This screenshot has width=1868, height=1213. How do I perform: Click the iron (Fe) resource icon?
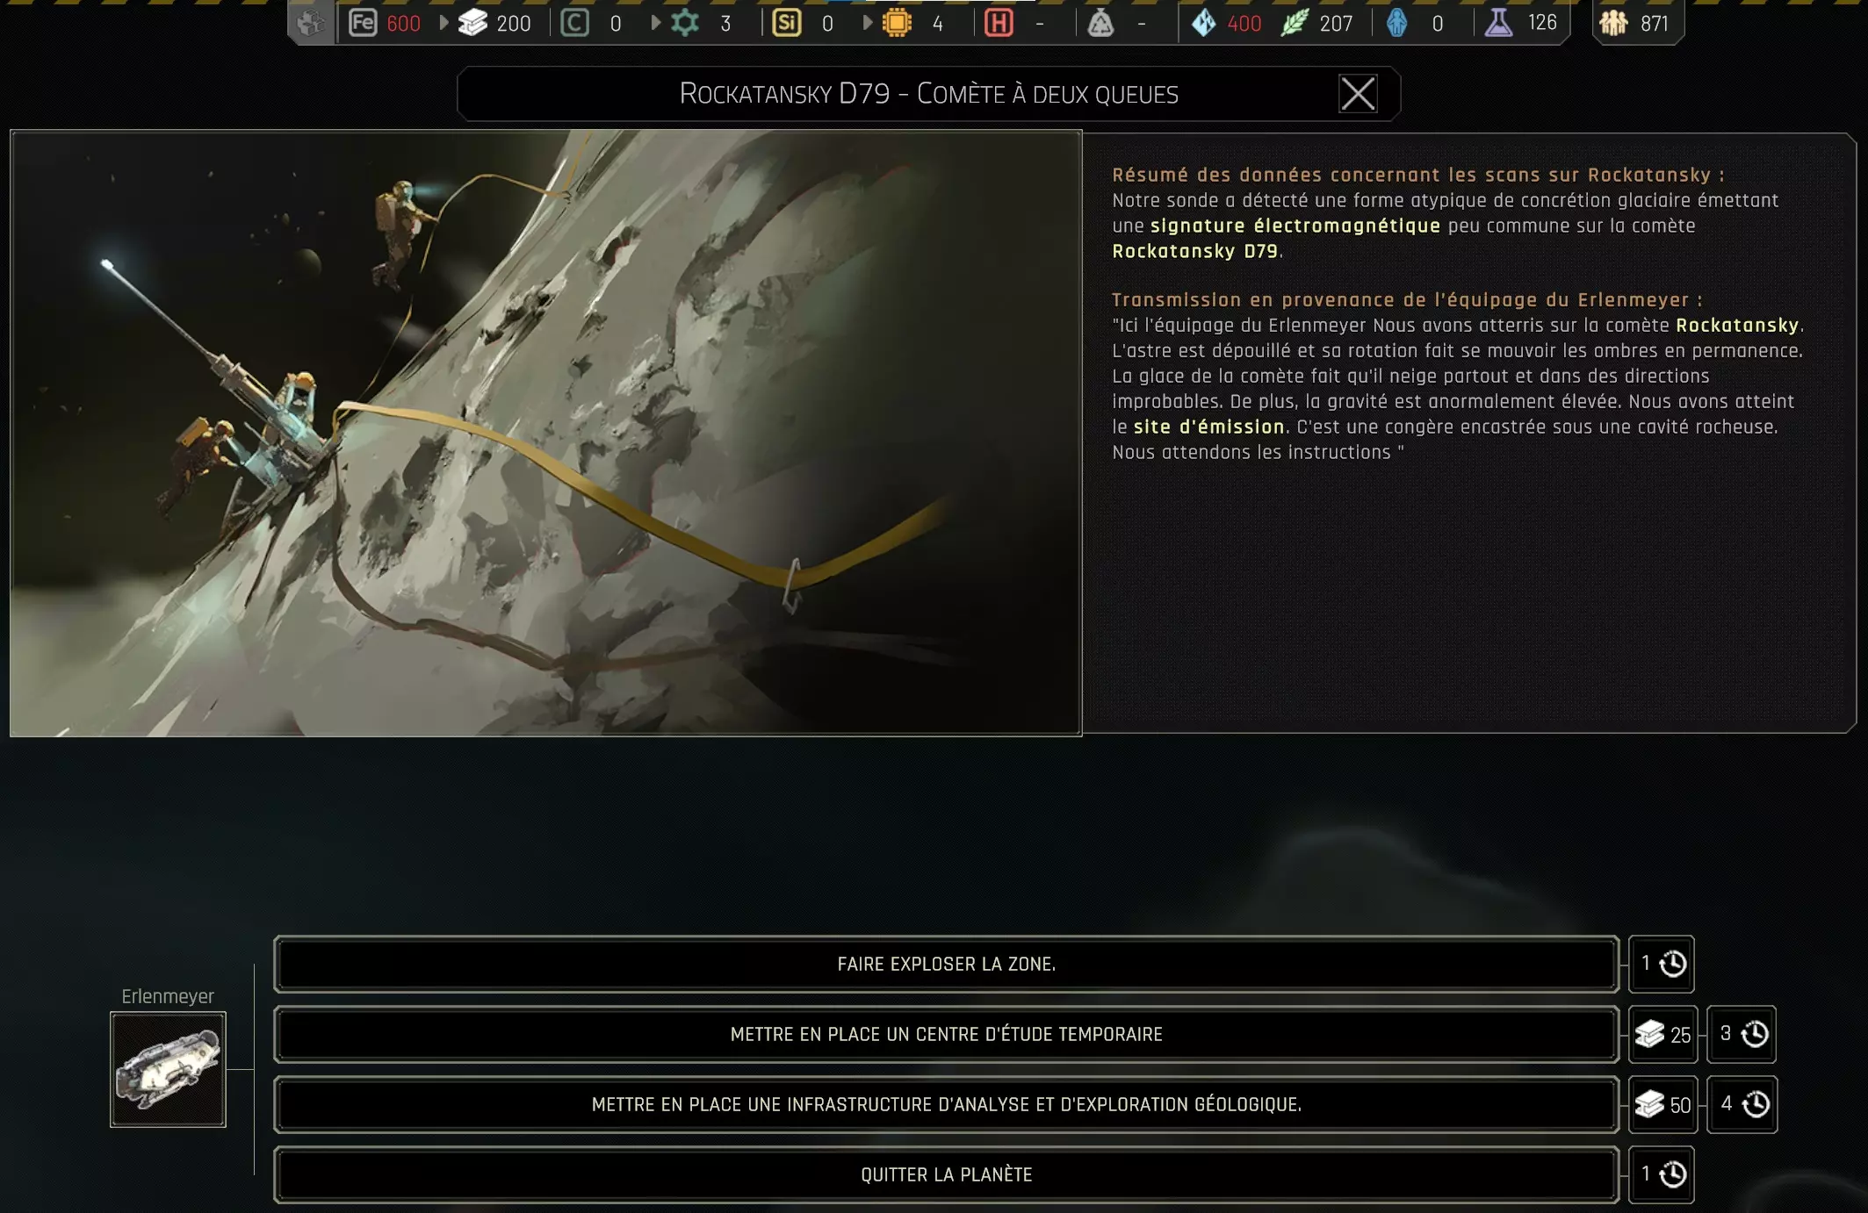click(363, 23)
